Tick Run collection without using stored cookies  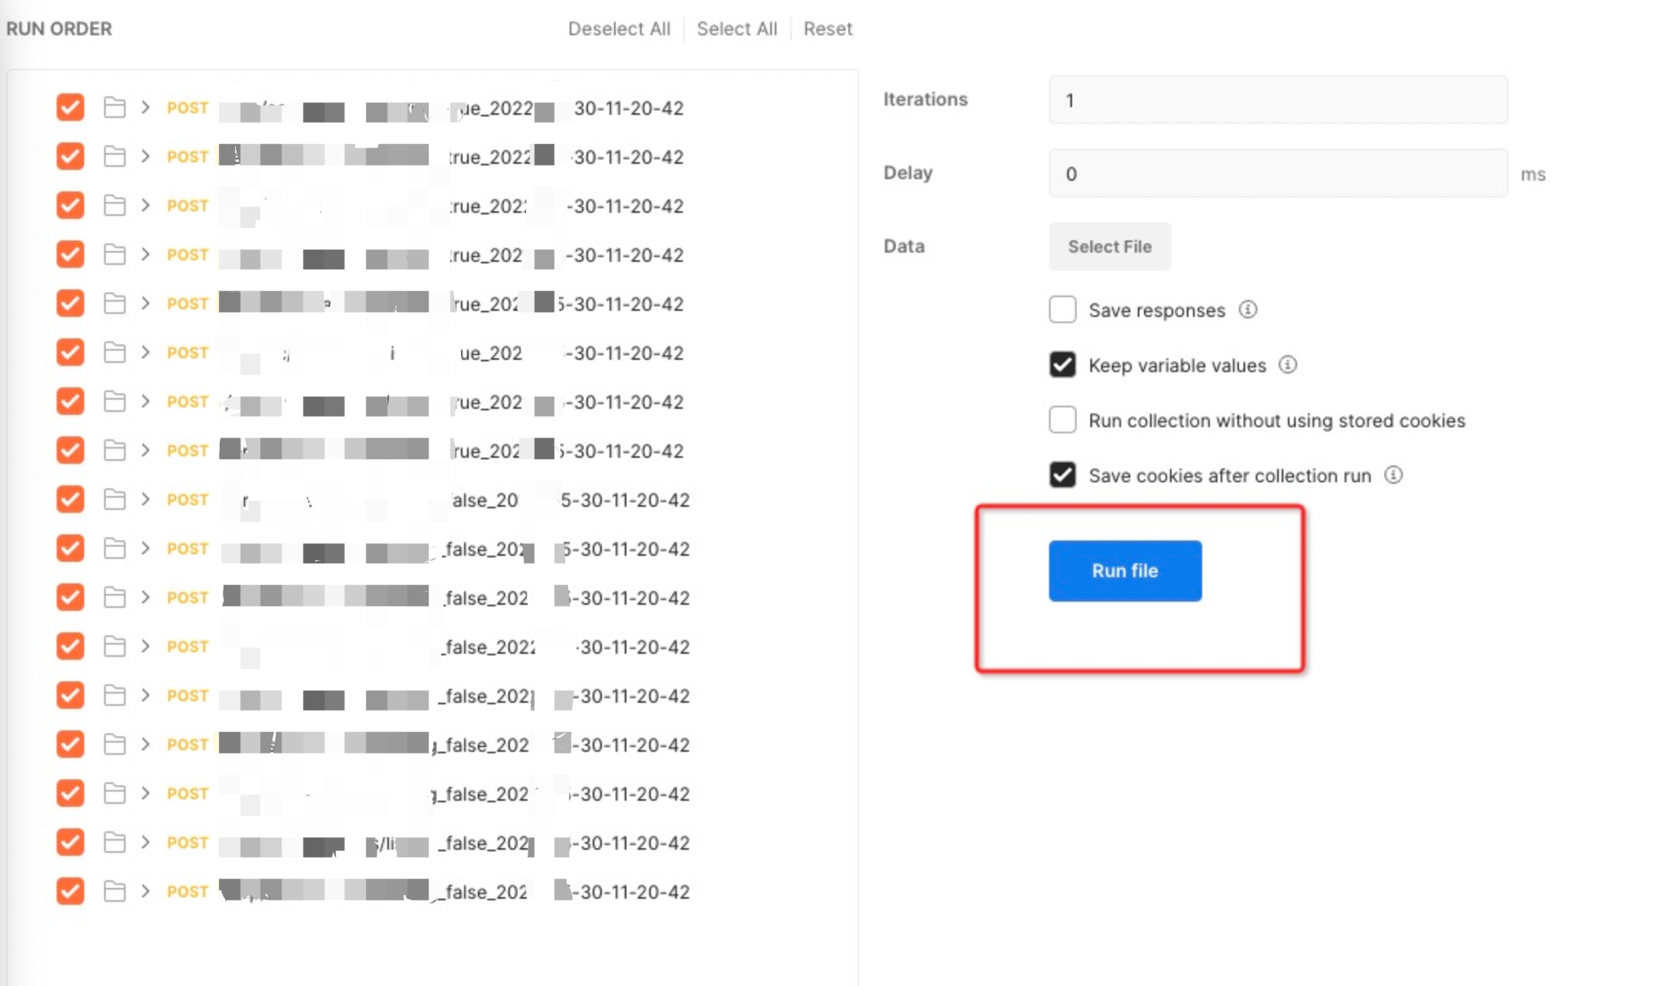1062,420
